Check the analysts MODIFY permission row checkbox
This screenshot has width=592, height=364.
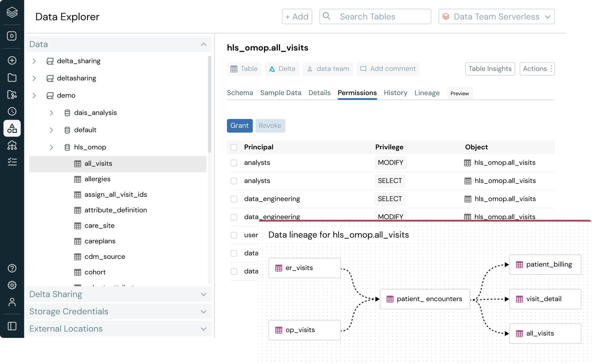[x=234, y=163]
